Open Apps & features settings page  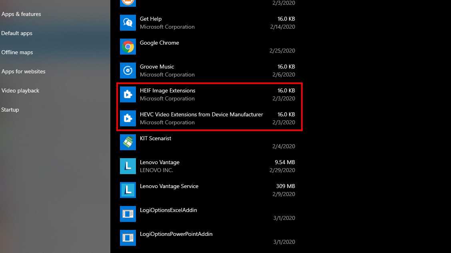21,14
